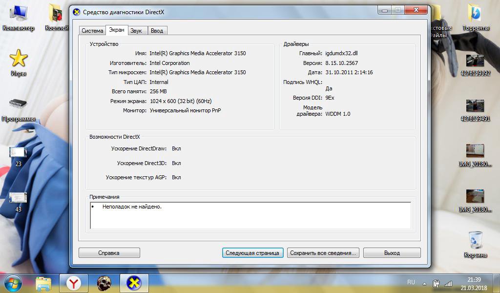Click the DirectX window title bar icon

point(76,12)
